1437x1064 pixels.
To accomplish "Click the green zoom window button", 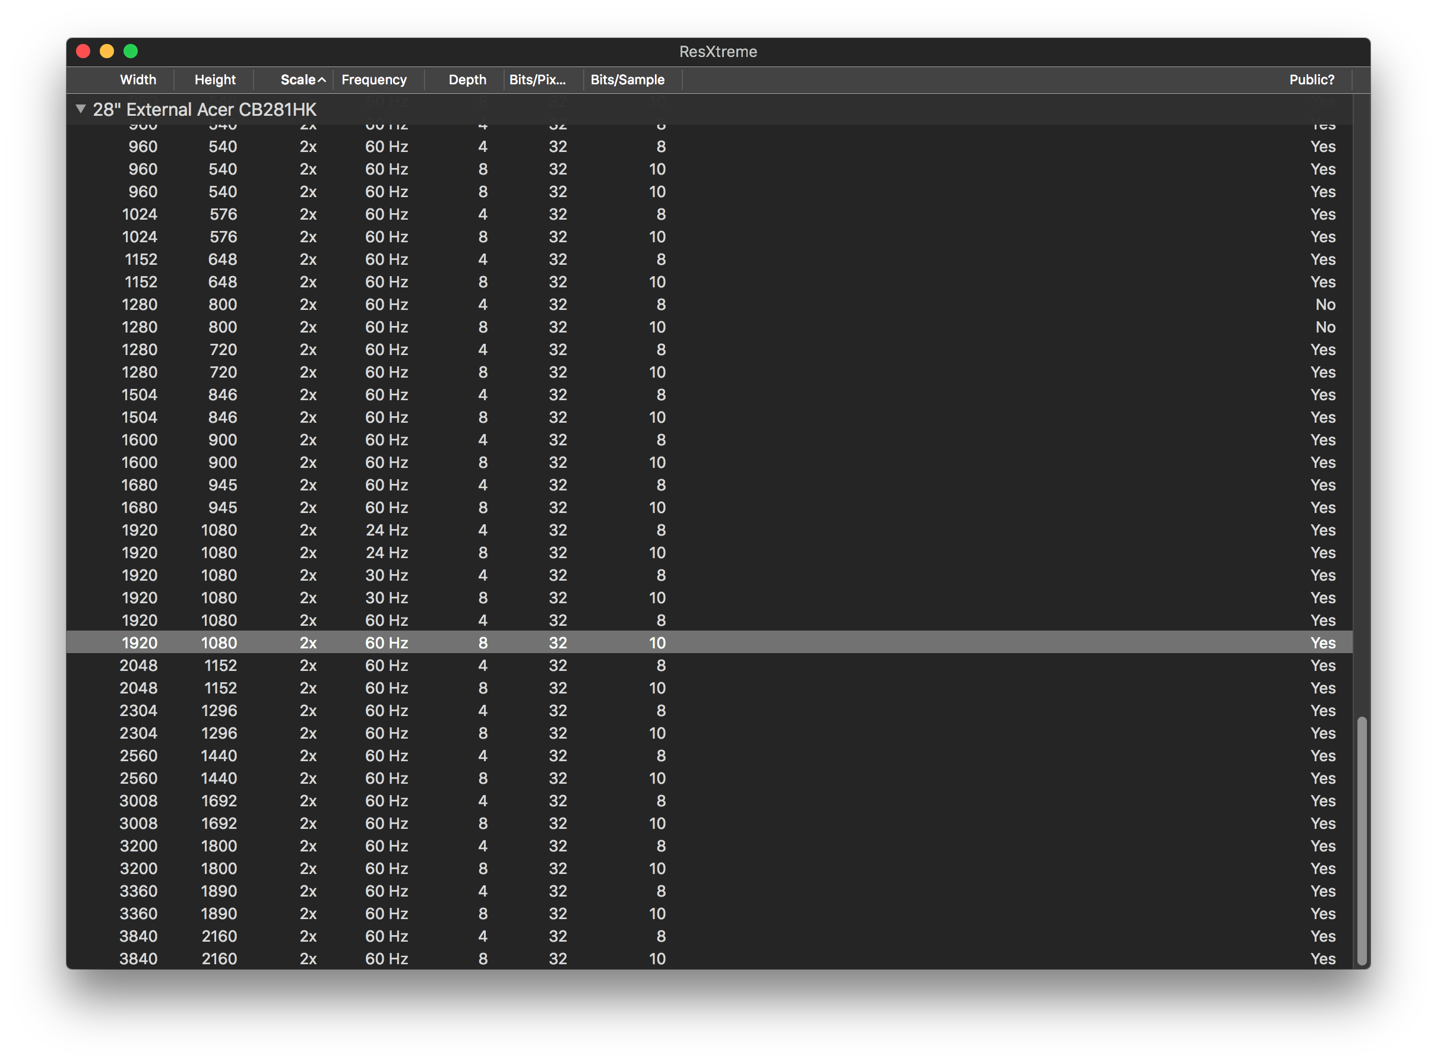I will click(x=131, y=52).
